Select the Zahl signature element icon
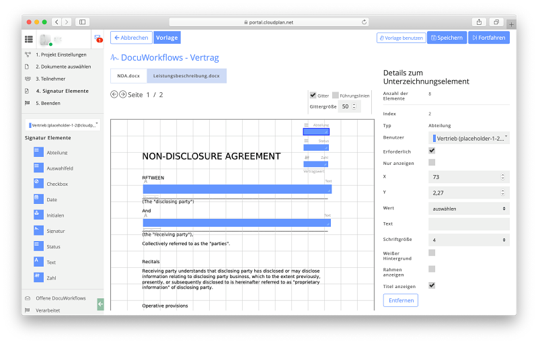The image size is (538, 344). 38,277
